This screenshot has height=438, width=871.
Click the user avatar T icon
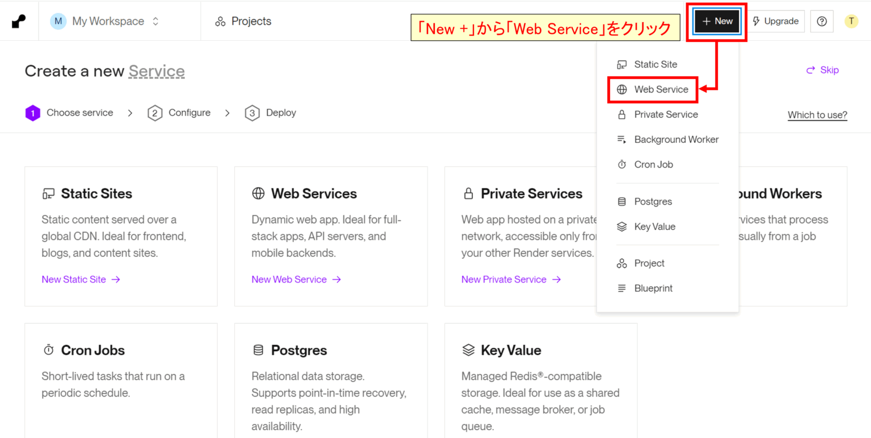click(851, 22)
